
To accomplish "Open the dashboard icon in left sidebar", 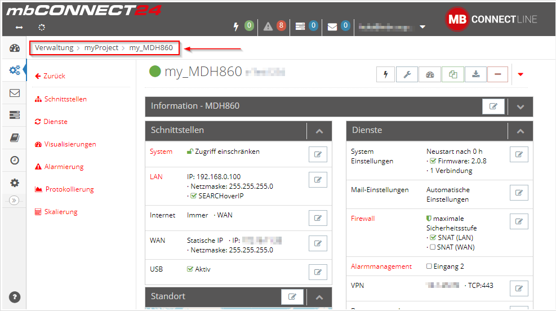I will click(15, 48).
